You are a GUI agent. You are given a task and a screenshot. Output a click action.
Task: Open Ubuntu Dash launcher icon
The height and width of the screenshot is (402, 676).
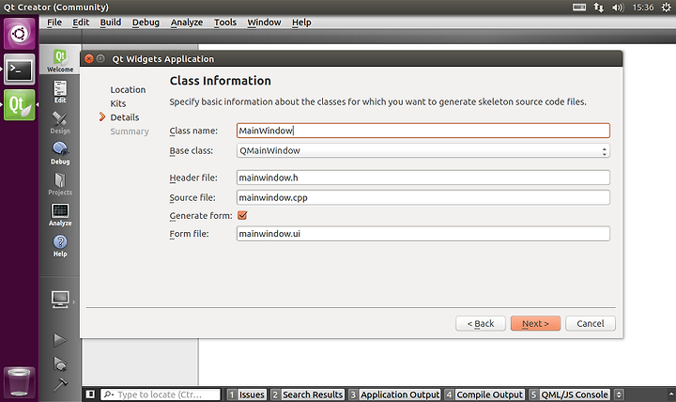click(20, 34)
